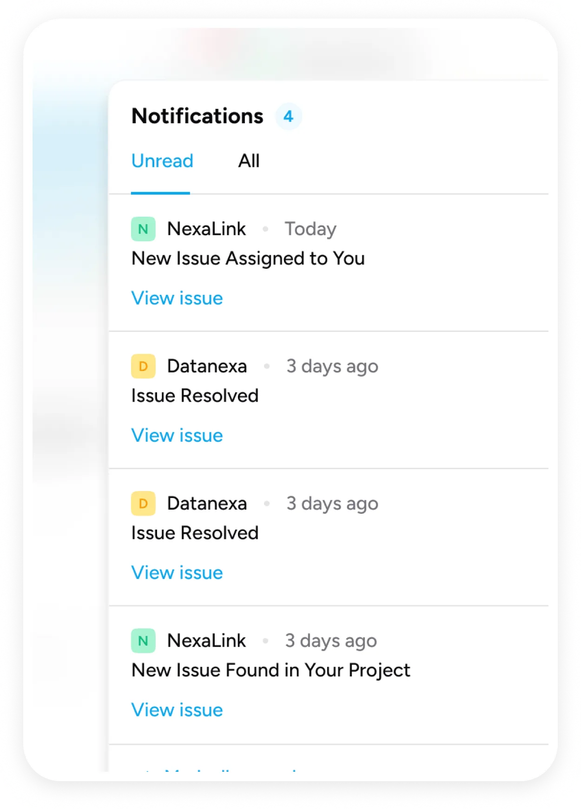The height and width of the screenshot is (809, 581).
Task: Click the notification count badge showing 4
Action: click(288, 116)
